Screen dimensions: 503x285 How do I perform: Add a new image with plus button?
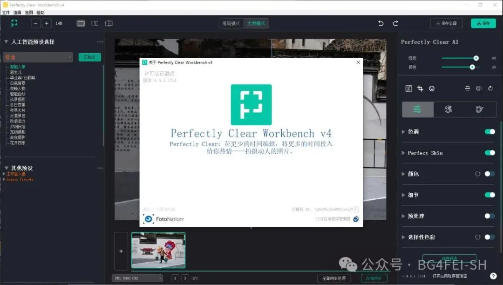click(121, 251)
